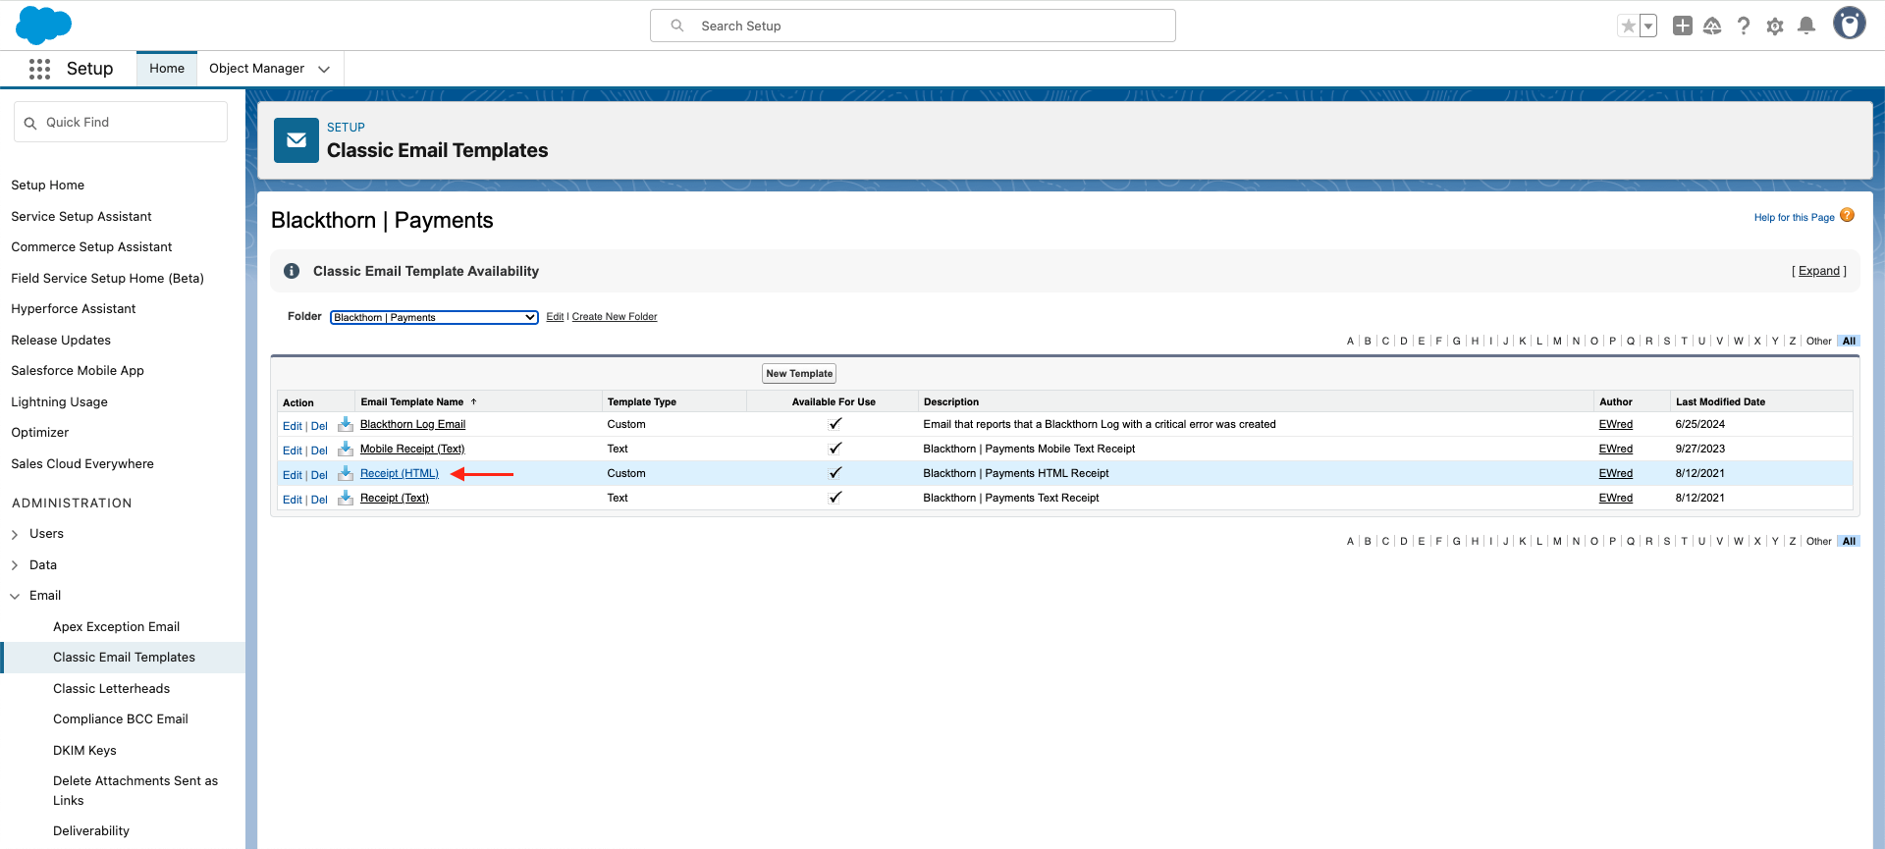Open the Mobile Receipt (Text) template
Image resolution: width=1885 pixels, height=849 pixels.
point(412,449)
